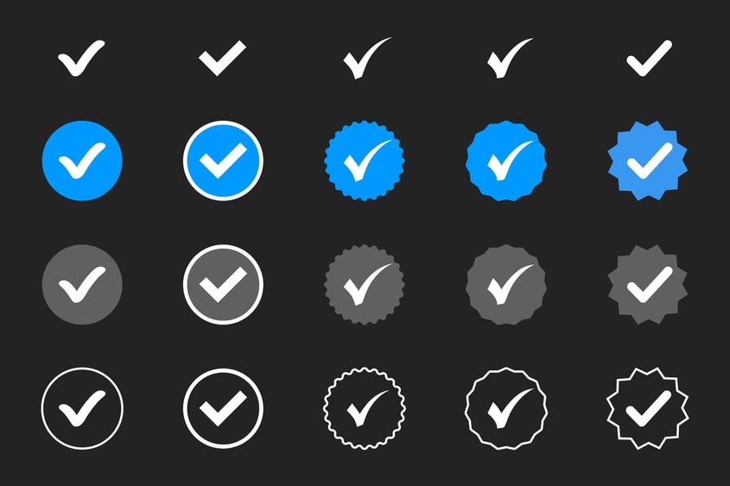Click the solid blue circle checkmark badge

pos(82,161)
